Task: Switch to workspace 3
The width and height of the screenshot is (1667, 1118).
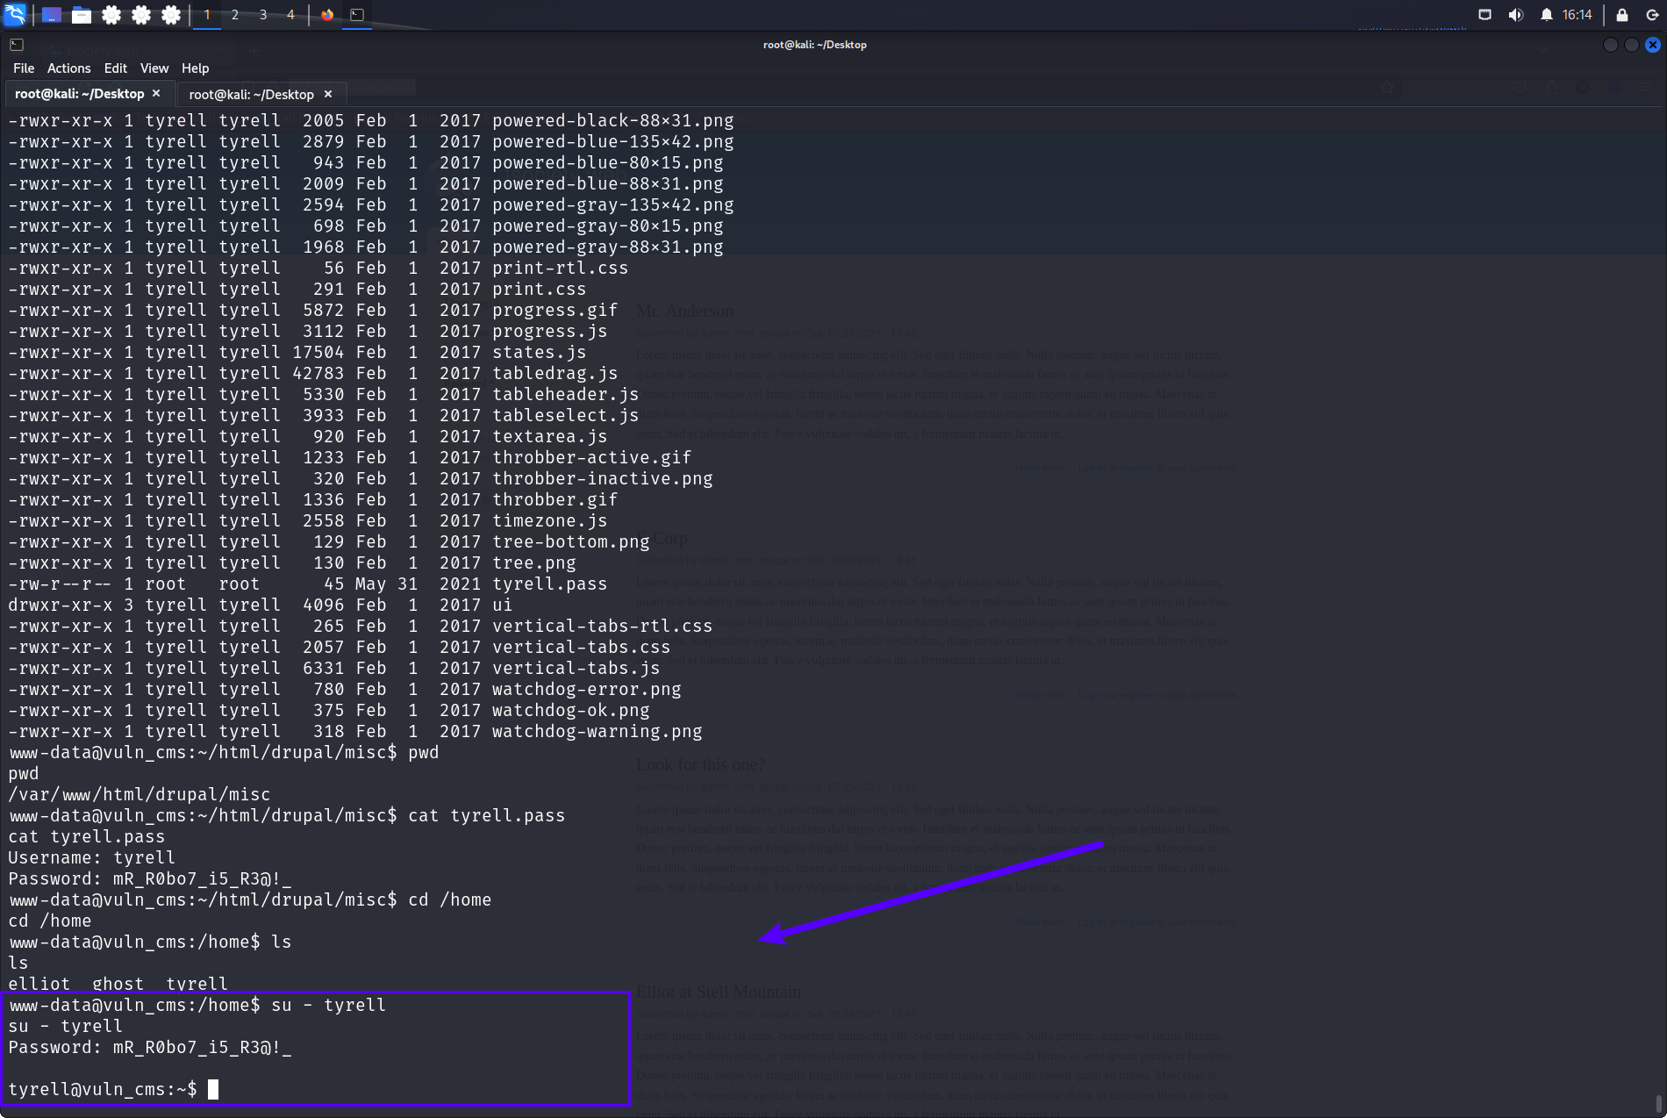Action: pos(263,15)
